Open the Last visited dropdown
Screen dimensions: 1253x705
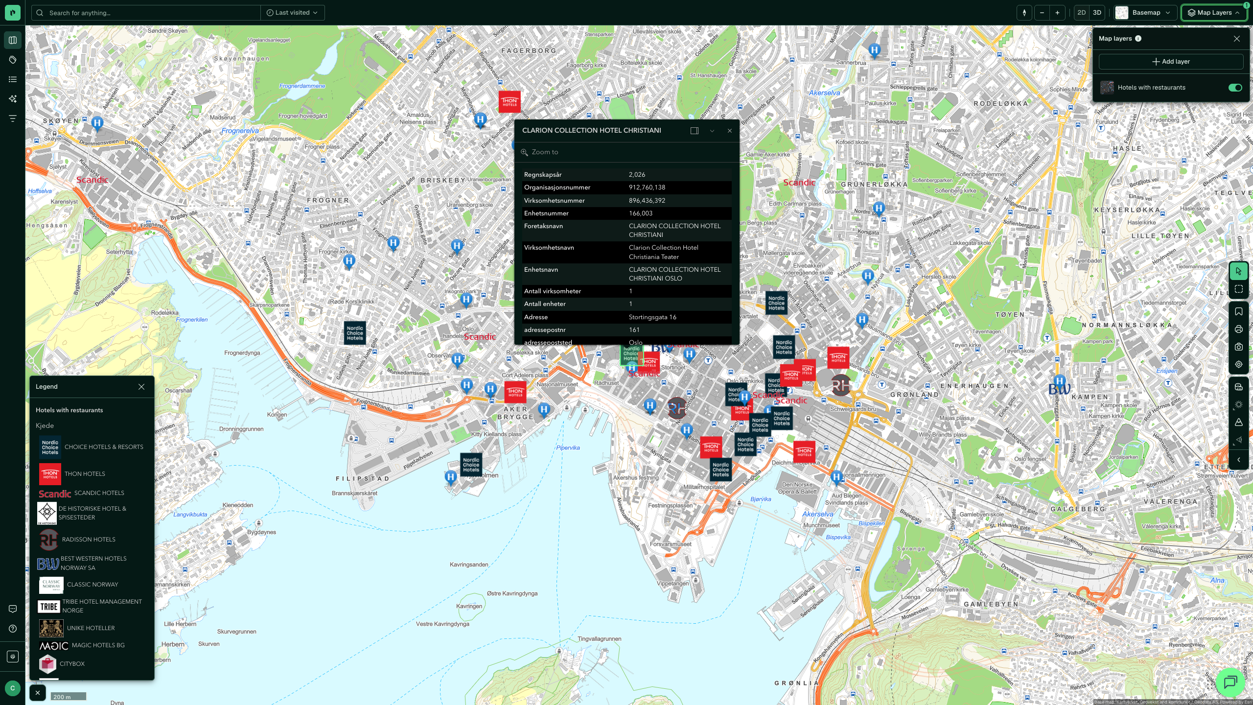coord(292,13)
